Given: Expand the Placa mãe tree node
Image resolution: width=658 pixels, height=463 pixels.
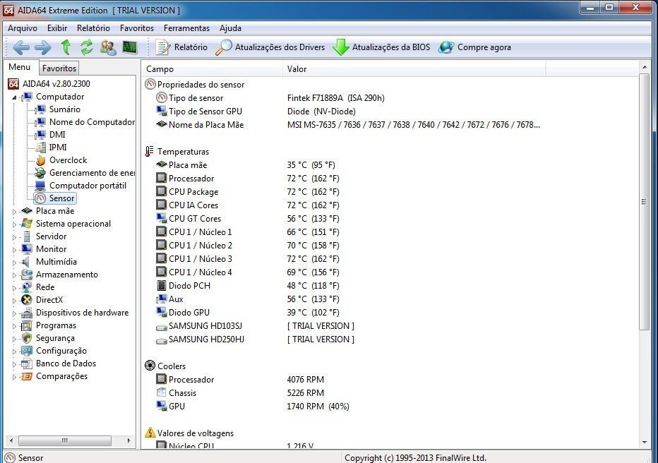Looking at the screenshot, I should pos(15,212).
